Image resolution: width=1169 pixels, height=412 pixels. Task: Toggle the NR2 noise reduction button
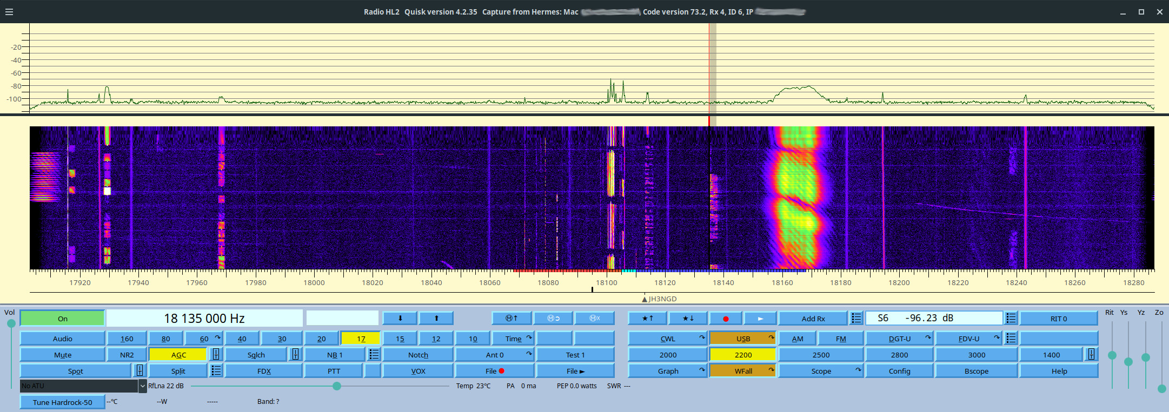coord(127,355)
